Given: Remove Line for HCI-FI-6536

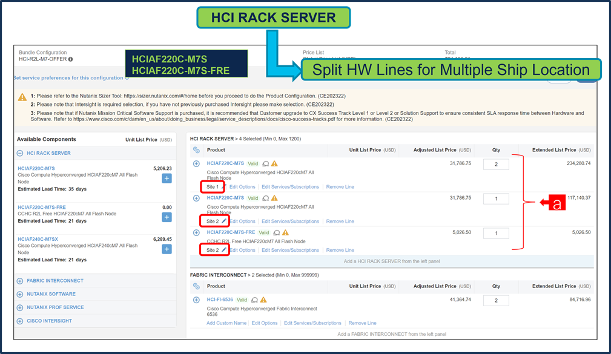Looking at the screenshot, I should pos(362,323).
